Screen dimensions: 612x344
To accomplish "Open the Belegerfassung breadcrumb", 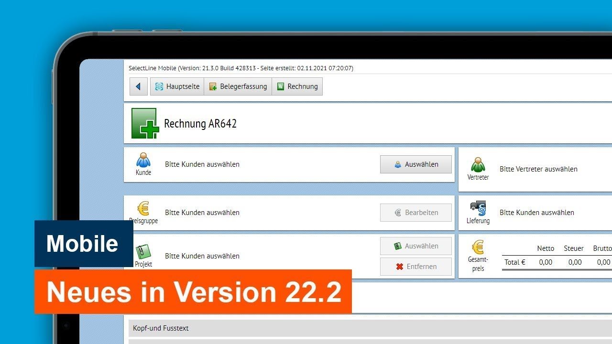I will 238,86.
